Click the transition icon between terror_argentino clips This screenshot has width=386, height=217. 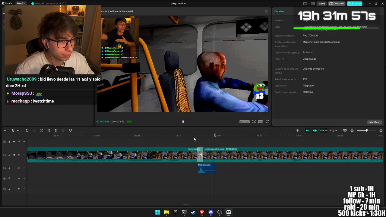point(200,155)
